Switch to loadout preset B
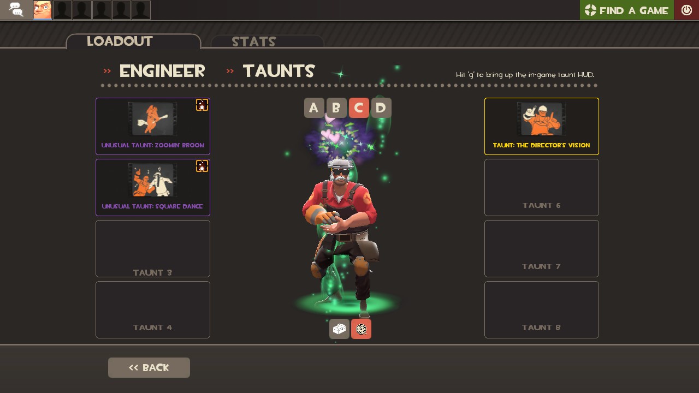Image resolution: width=699 pixels, height=393 pixels. click(336, 108)
